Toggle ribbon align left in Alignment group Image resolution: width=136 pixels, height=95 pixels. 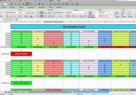(38, 16)
